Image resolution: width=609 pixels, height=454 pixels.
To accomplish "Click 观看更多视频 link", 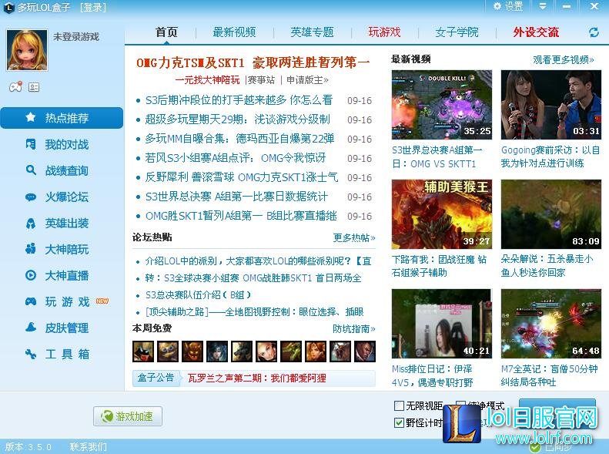I will point(563,60).
